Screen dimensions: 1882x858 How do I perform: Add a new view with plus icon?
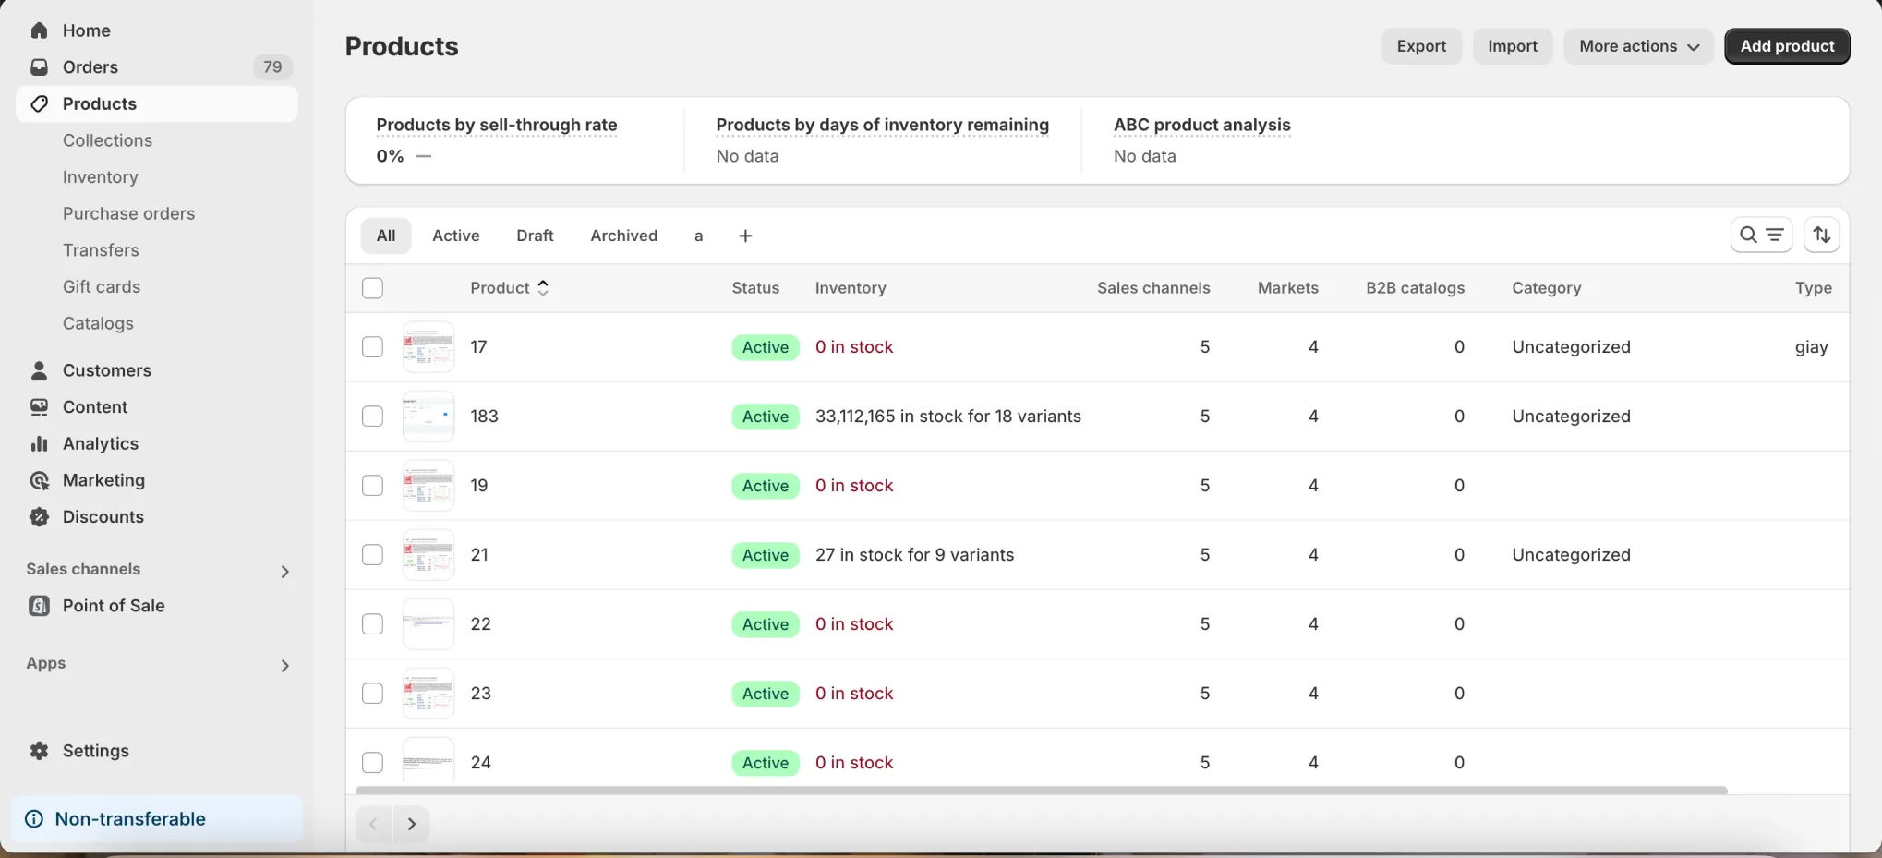(745, 236)
